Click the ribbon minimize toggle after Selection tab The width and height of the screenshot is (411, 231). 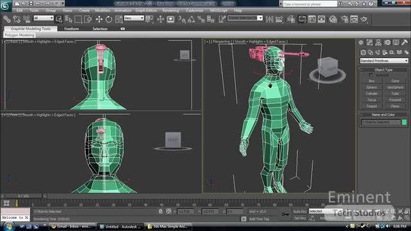click(x=123, y=29)
